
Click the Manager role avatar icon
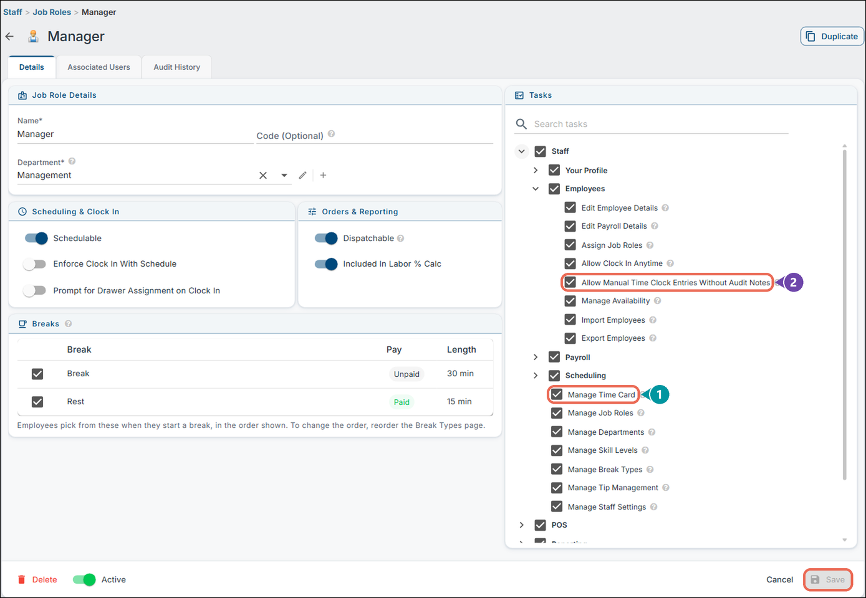(33, 36)
